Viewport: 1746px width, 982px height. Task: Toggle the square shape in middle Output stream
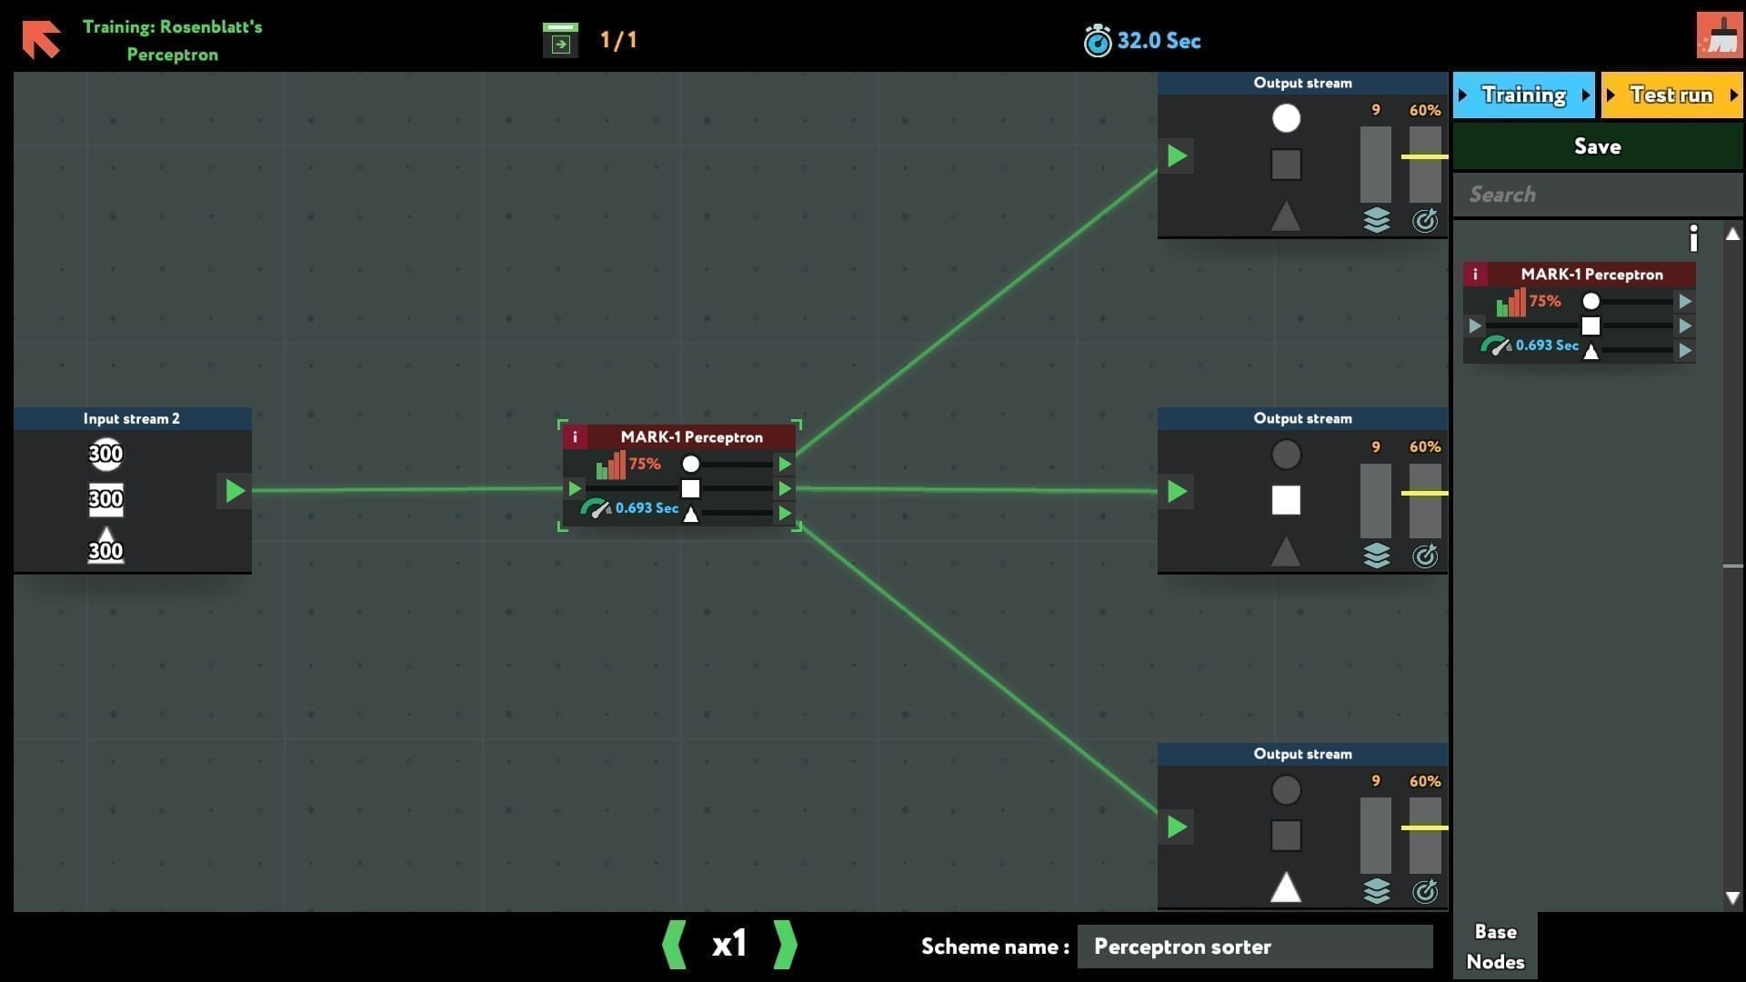[1286, 500]
